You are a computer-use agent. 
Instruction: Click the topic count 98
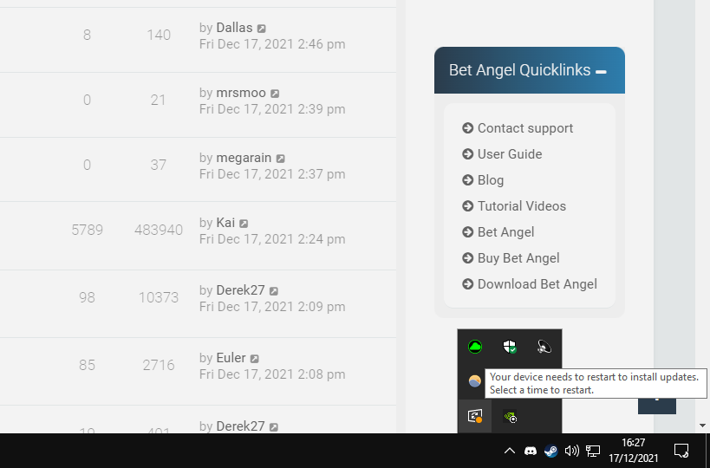tap(87, 297)
